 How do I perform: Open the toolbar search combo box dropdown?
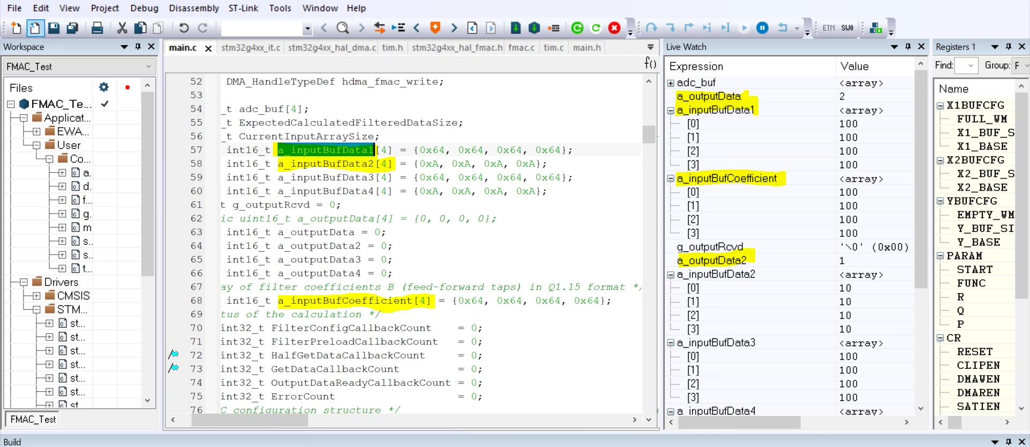(x=307, y=28)
